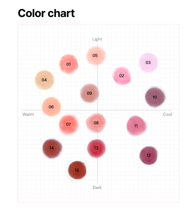Select the orange peach swatch 06
Screen dimensions: 195x214
[51, 107]
